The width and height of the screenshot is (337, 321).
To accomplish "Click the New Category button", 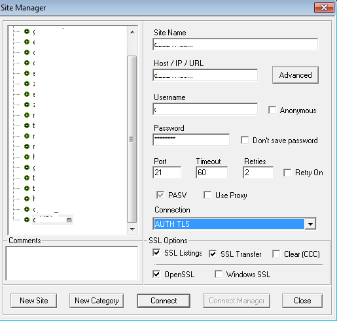I will coord(97,301).
